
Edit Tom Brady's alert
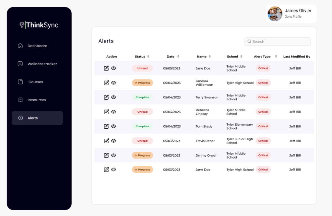coord(106,126)
